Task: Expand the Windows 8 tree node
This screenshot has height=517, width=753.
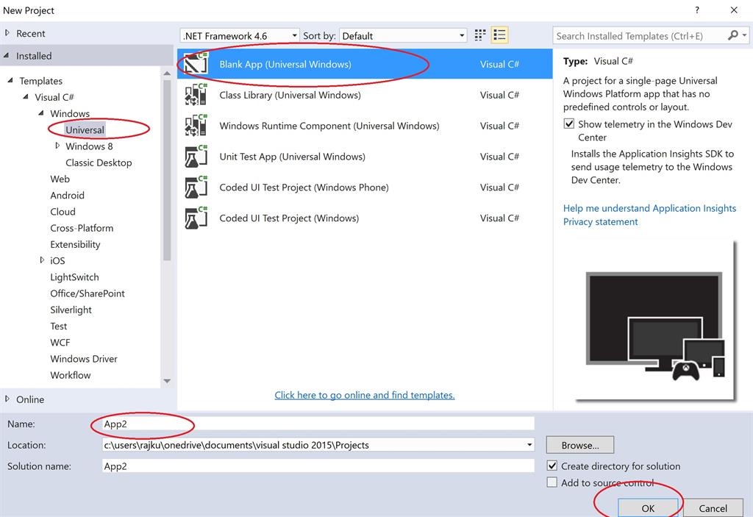Action: (57, 146)
